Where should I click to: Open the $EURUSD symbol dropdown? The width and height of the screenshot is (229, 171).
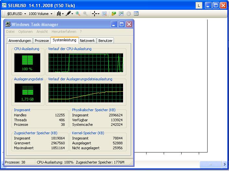click(x=17, y=14)
